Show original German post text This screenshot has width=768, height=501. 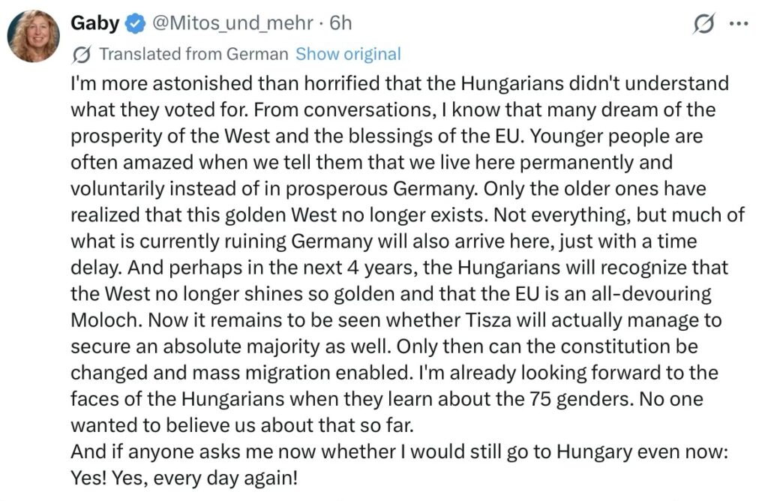click(348, 54)
